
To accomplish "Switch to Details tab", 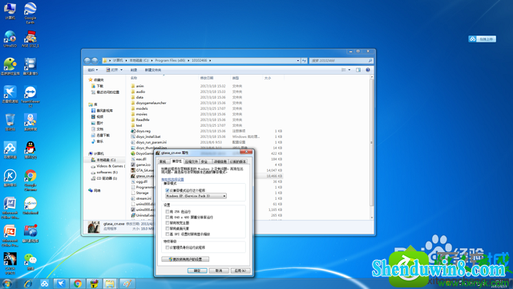I will point(220,161).
